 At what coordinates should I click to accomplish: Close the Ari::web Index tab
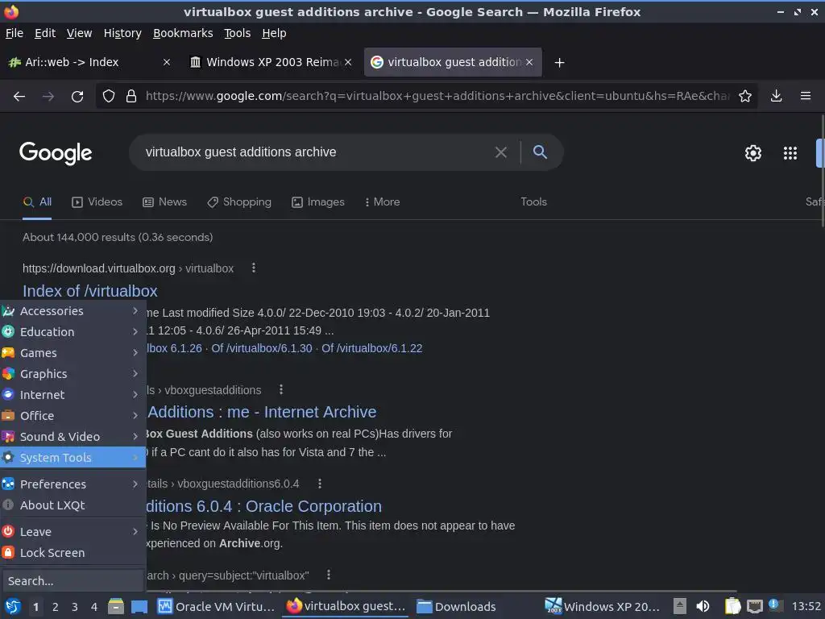pos(166,62)
